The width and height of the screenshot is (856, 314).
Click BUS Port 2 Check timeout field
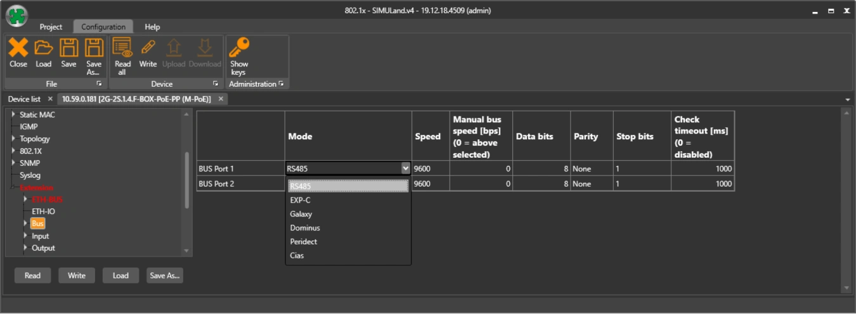(702, 184)
